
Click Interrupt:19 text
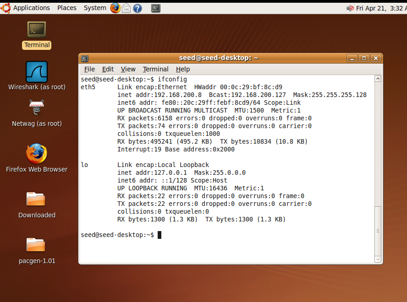click(x=139, y=149)
